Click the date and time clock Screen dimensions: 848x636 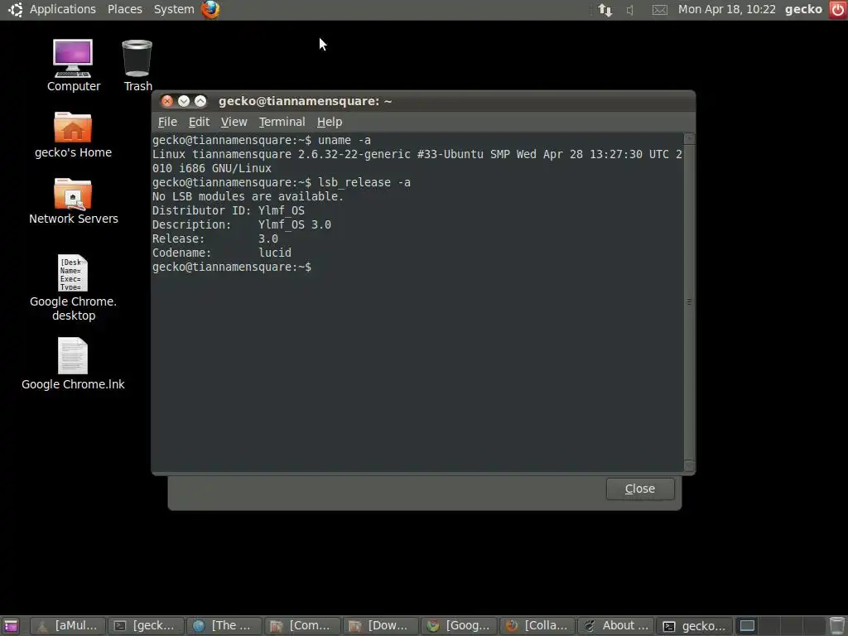click(x=726, y=9)
